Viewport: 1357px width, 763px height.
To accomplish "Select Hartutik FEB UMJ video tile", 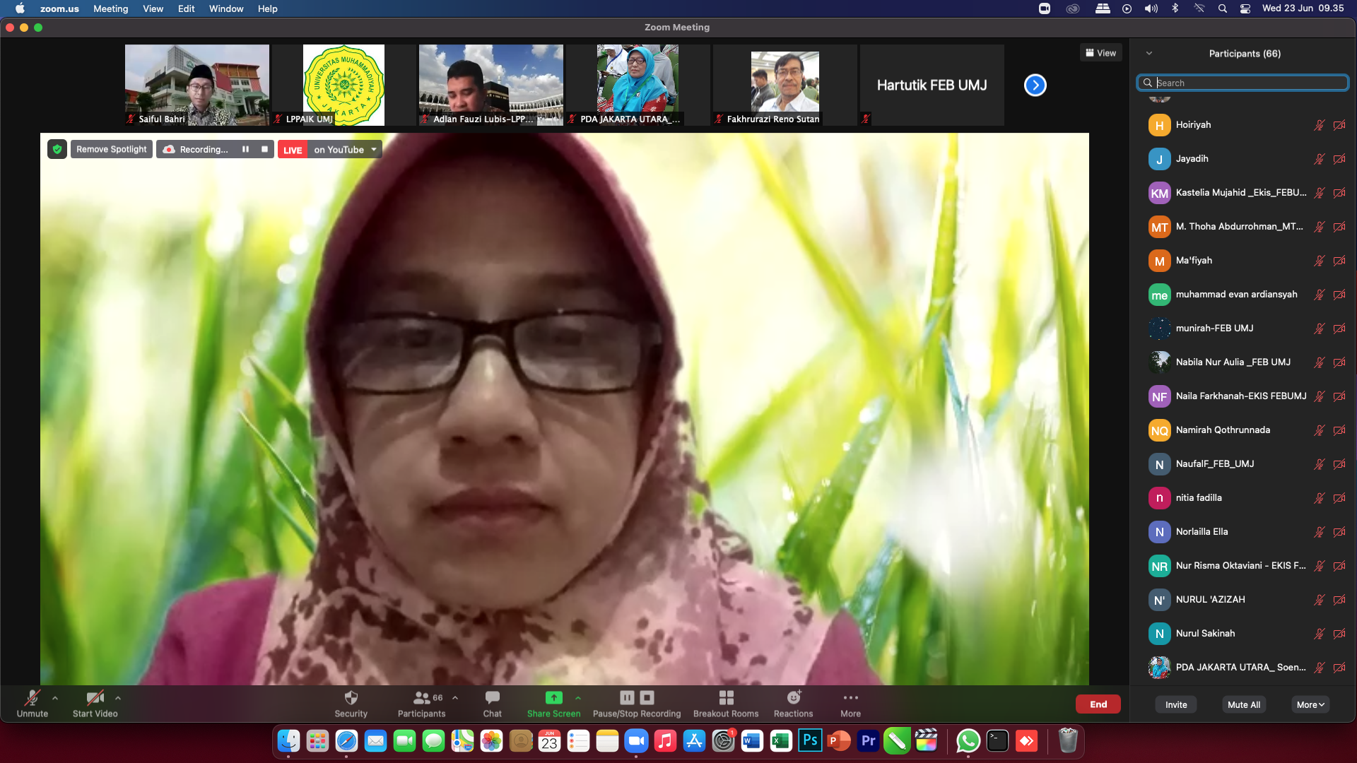I will click(x=932, y=85).
